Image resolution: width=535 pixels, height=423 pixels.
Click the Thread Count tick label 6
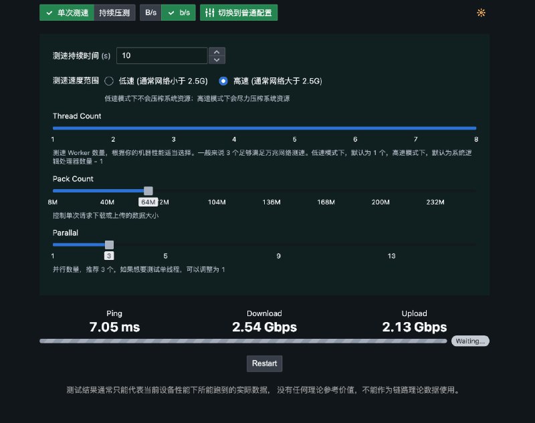tap(355, 140)
